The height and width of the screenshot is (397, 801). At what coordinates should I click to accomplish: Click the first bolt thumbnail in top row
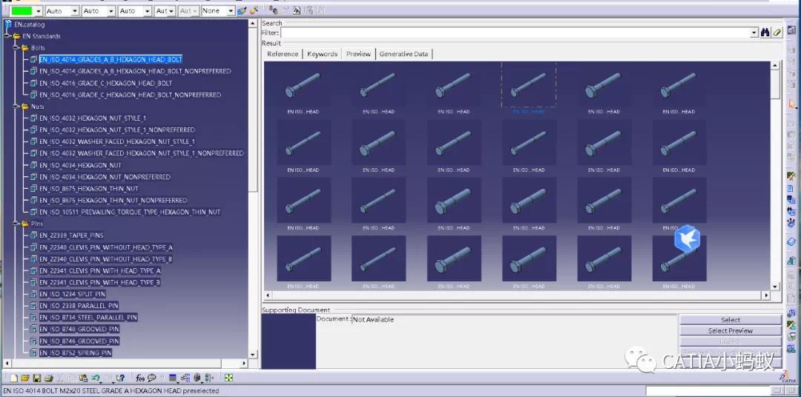tap(303, 84)
